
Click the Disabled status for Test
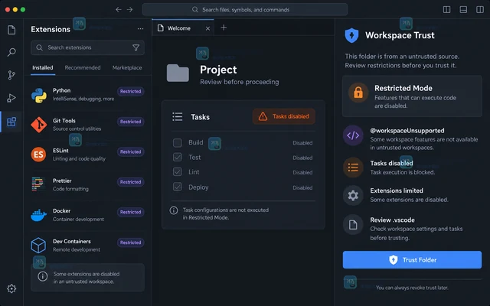point(302,158)
